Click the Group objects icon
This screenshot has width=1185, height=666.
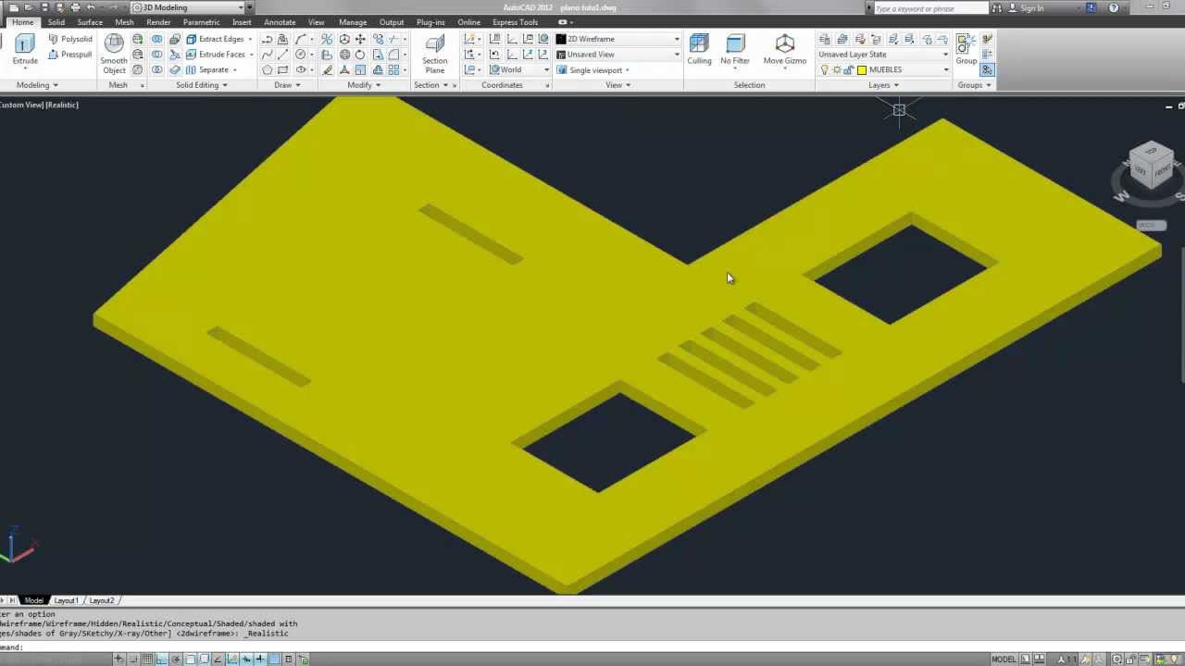pos(966,49)
